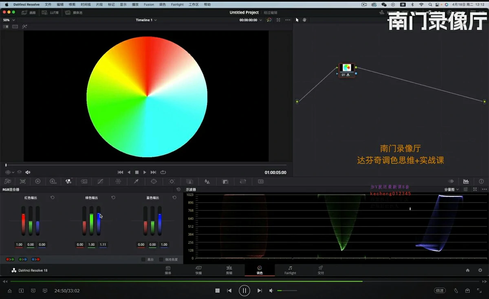Open the Camera Raw palette
489x299 pixels.
coord(8,181)
